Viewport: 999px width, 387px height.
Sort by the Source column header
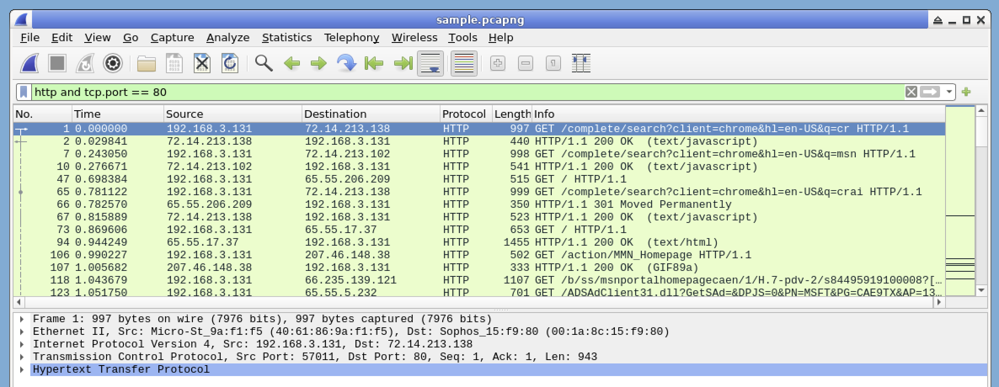pos(233,114)
